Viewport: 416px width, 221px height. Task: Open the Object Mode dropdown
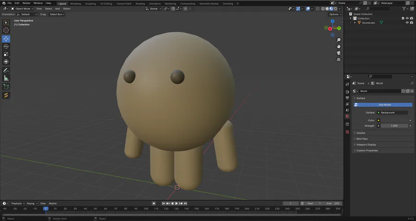point(22,9)
